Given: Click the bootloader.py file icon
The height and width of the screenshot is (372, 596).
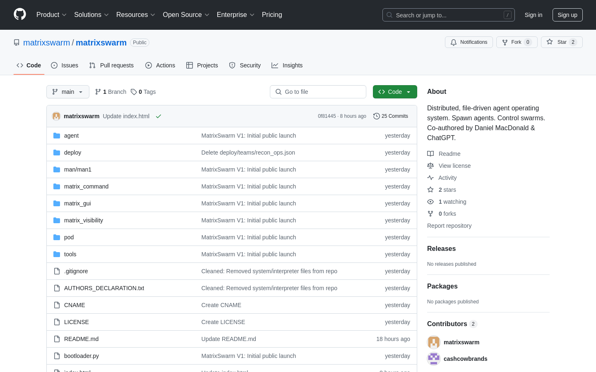Looking at the screenshot, I should tap(57, 356).
